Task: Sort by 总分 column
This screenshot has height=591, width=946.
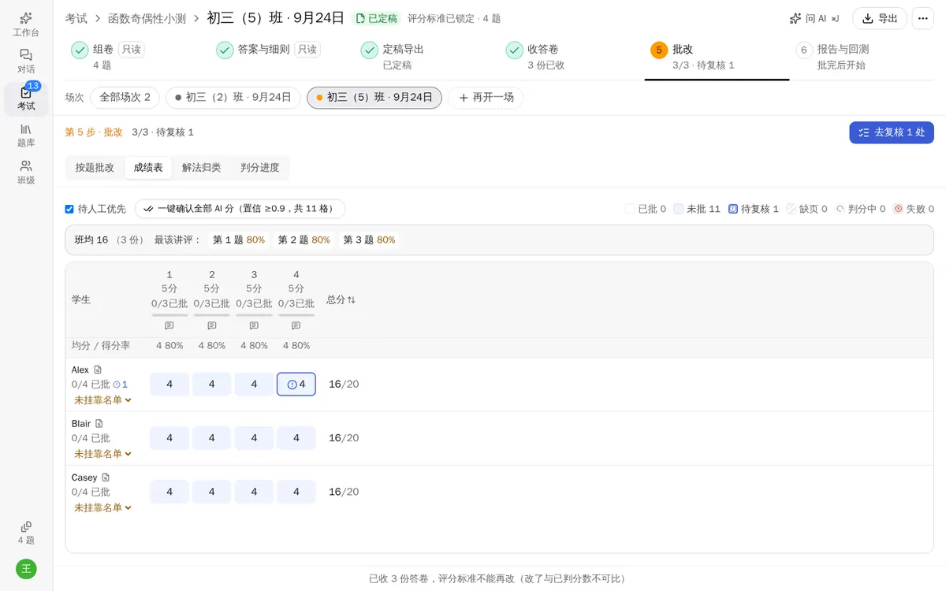Action: coord(341,300)
